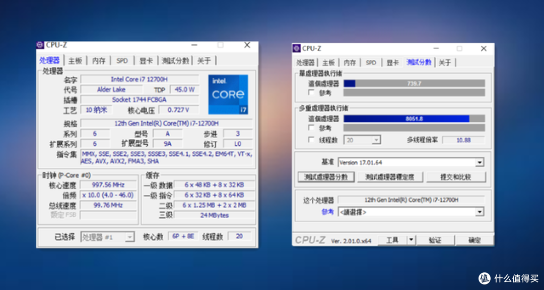The height and width of the screenshot is (290, 544).
Task: Click the single-thread score bar showing 739.7
Action: (x=414, y=83)
